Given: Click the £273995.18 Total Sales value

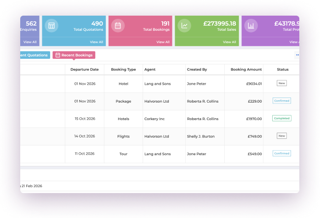Looking at the screenshot, I should (220, 23).
